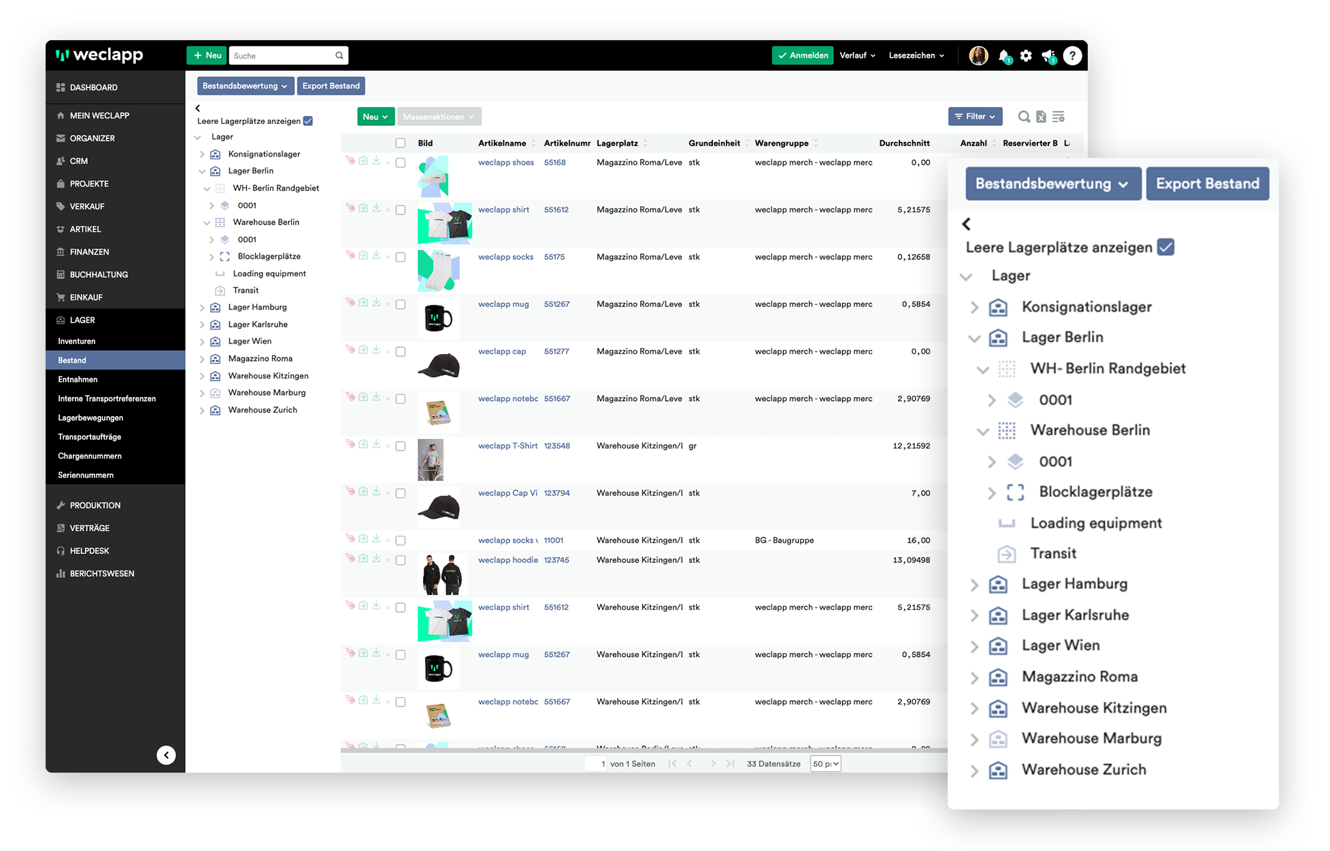Click the Helpdesk headset icon
The width and height of the screenshot is (1330, 851).
pyautogui.click(x=61, y=551)
